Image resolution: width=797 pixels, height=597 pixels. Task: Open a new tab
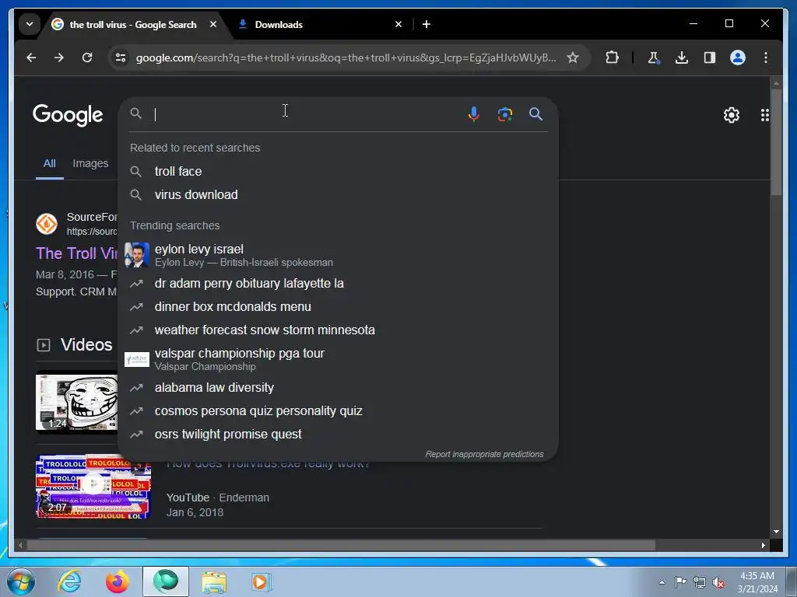(x=427, y=24)
